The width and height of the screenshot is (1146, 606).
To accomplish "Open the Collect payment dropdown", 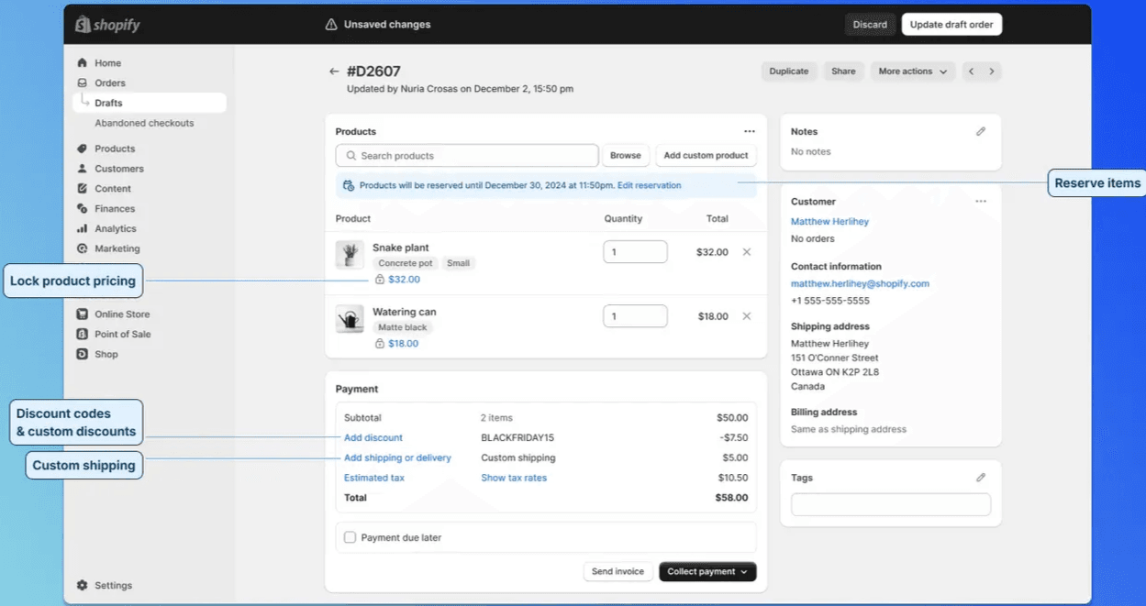I will point(707,572).
